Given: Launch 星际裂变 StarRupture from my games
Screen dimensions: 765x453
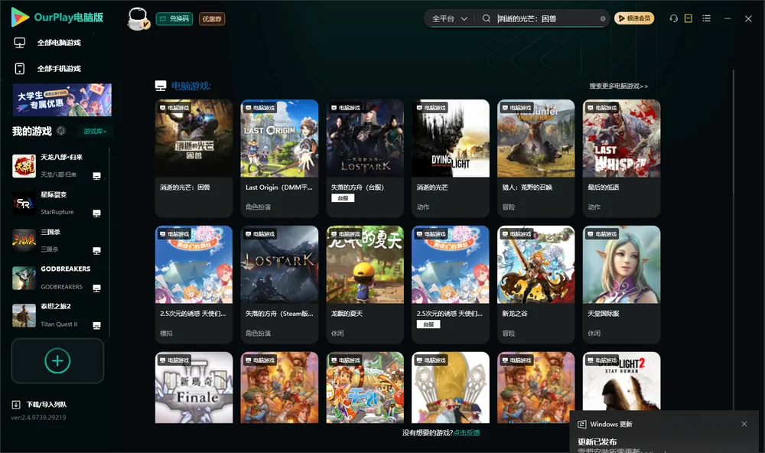Looking at the screenshot, I should [57, 204].
